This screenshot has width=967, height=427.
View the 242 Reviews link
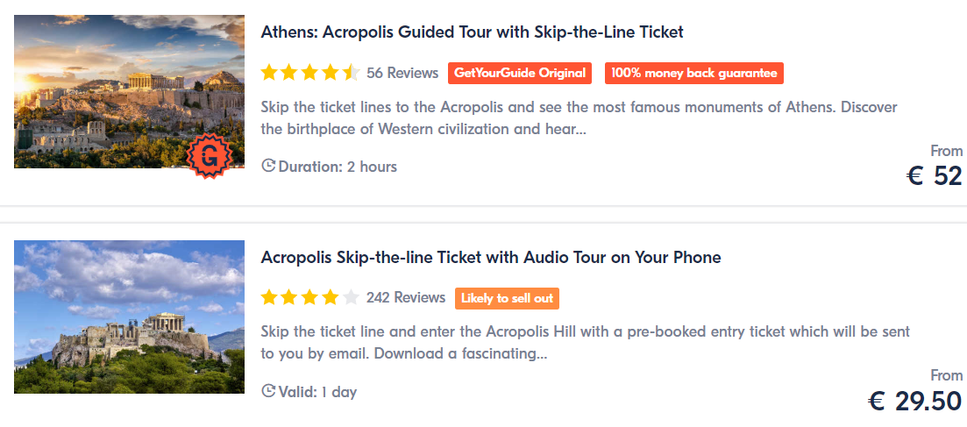click(406, 298)
